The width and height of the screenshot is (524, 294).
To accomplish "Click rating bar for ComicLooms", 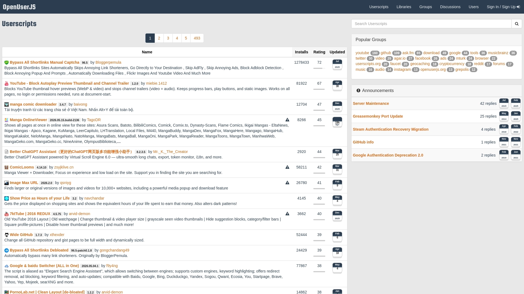I will 319,173.
